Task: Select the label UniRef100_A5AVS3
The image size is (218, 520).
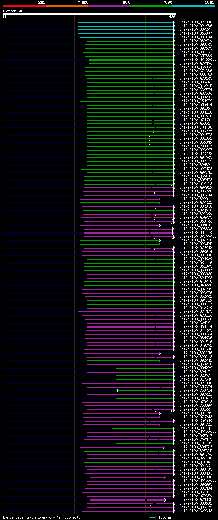Action: [196, 217]
